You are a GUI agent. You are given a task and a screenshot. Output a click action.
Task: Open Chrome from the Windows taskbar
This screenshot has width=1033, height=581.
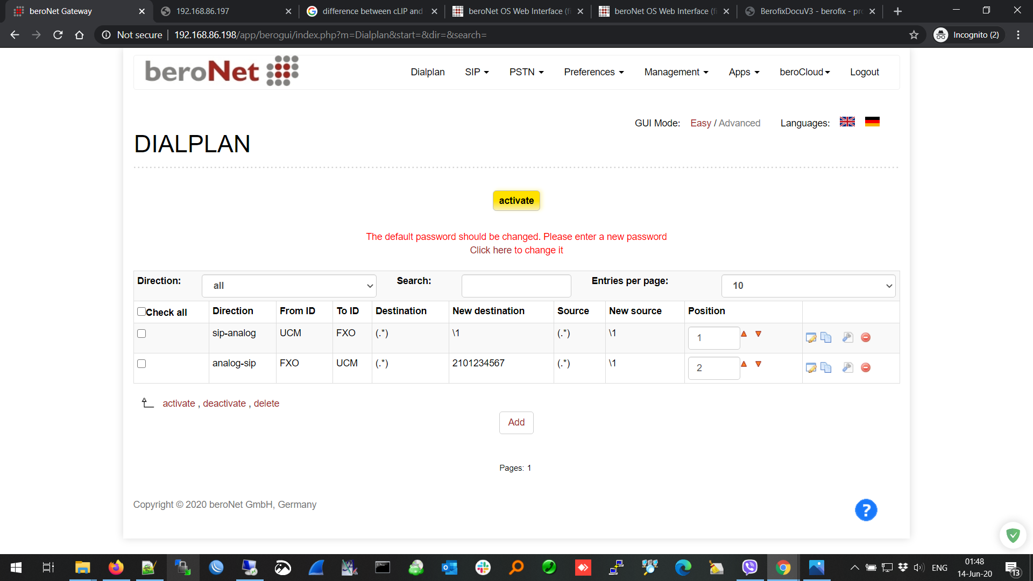[783, 568]
